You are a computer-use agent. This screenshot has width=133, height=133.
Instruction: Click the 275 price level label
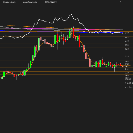127,64
